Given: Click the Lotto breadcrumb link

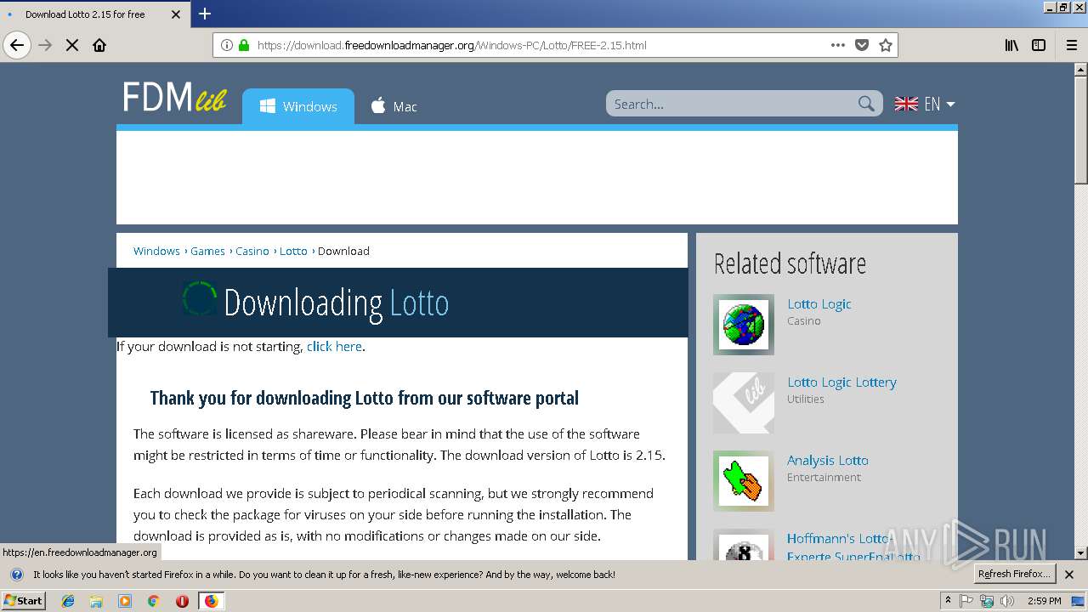Looking at the screenshot, I should click(x=293, y=251).
